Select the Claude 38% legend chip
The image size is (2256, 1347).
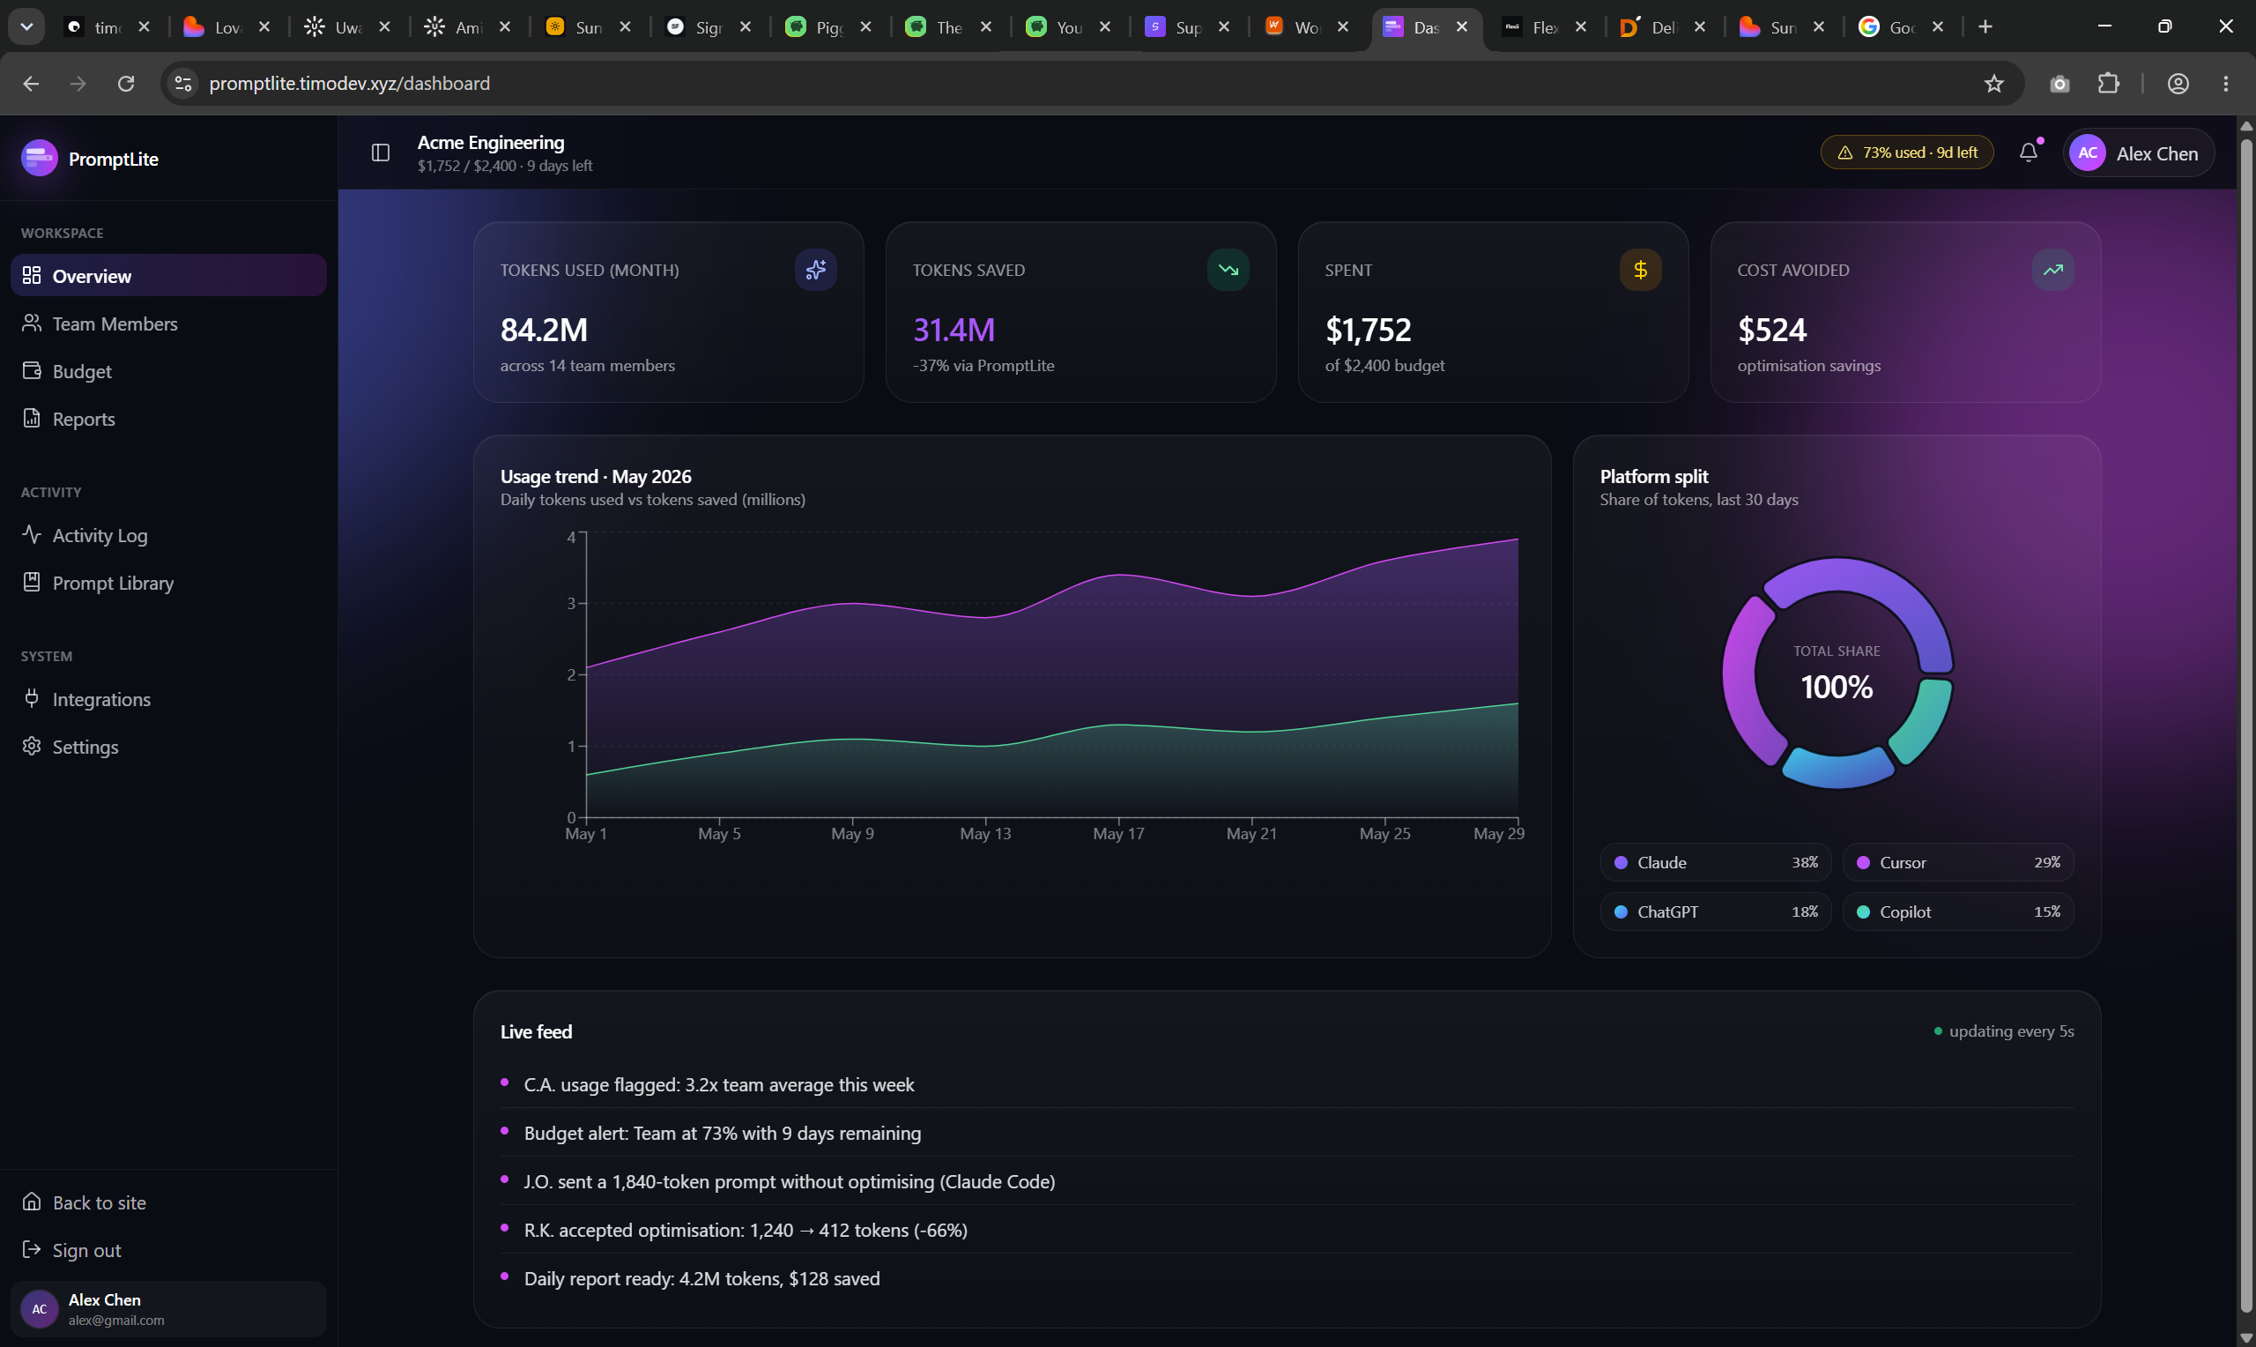[x=1716, y=862]
